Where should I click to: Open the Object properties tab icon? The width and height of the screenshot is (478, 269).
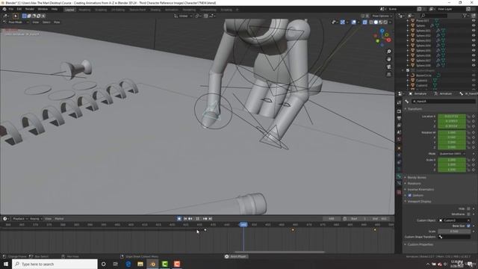pyautogui.click(x=399, y=148)
